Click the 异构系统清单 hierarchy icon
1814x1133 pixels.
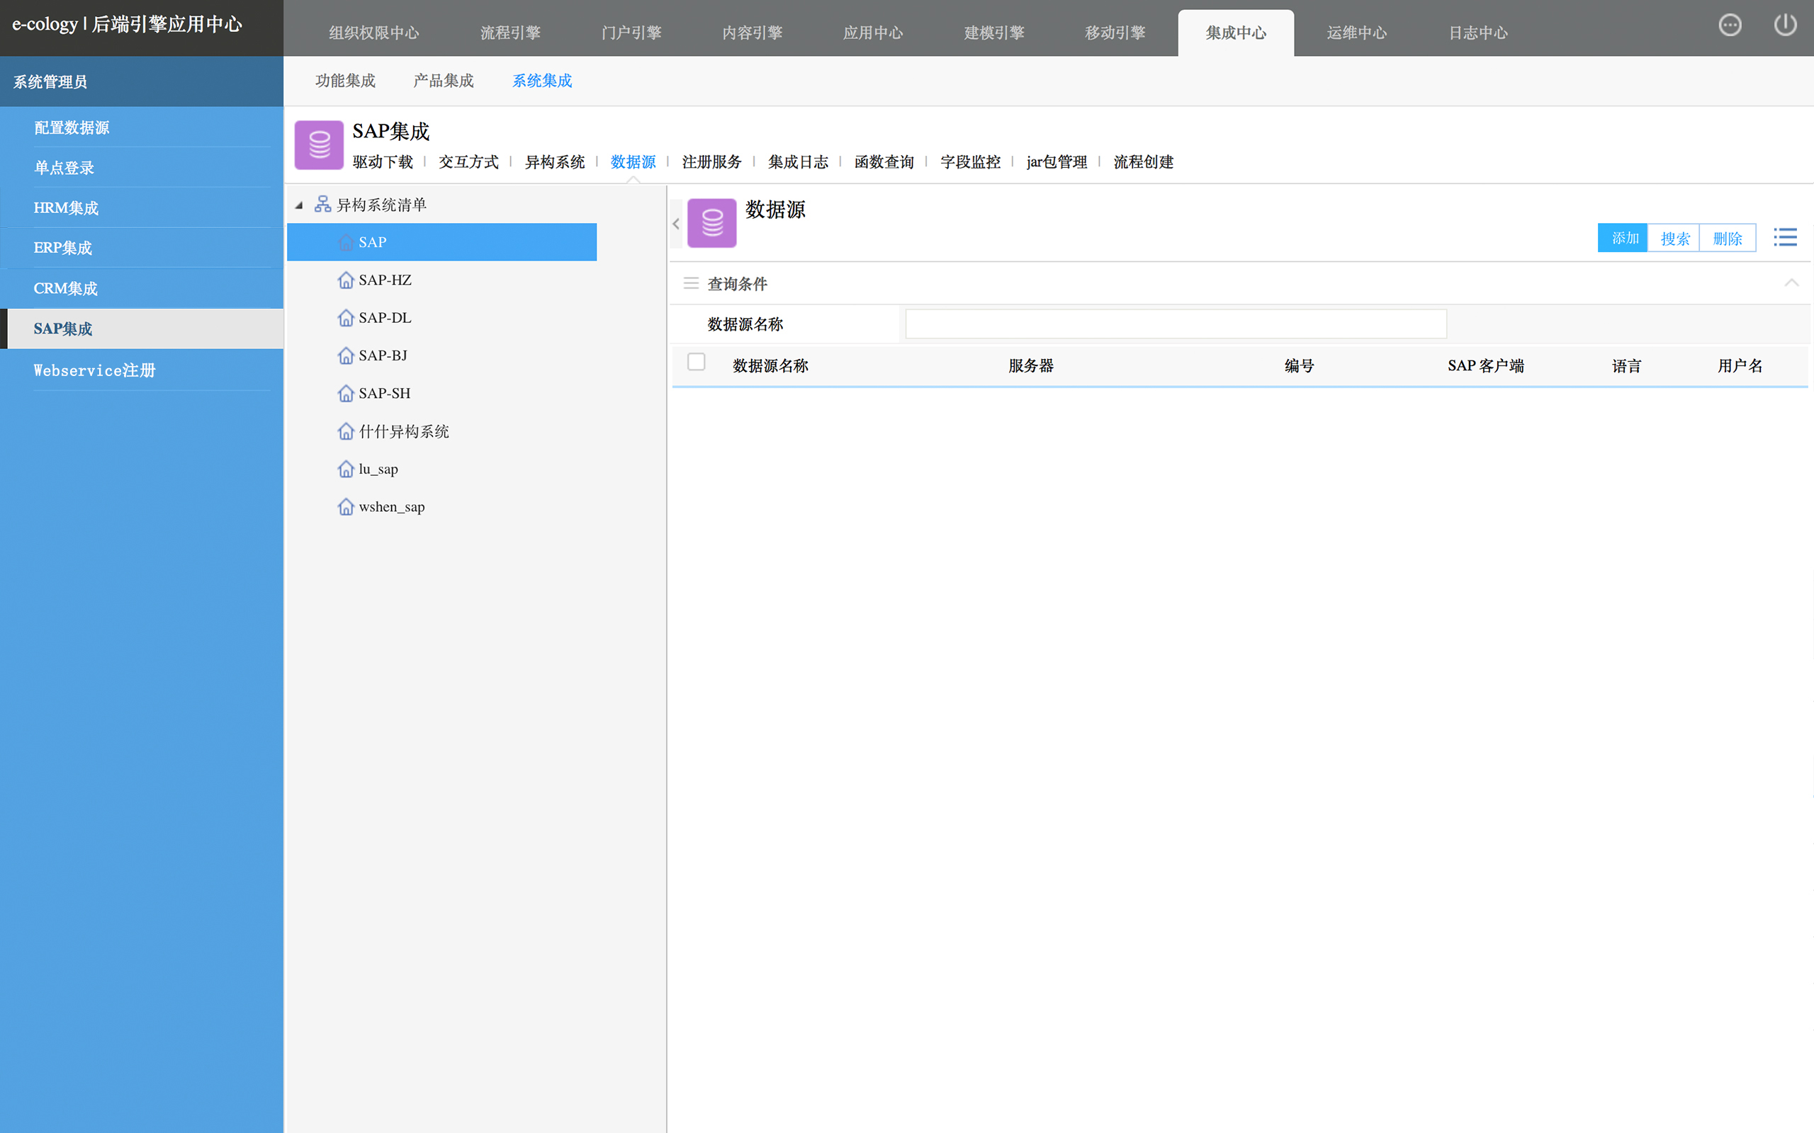point(322,204)
